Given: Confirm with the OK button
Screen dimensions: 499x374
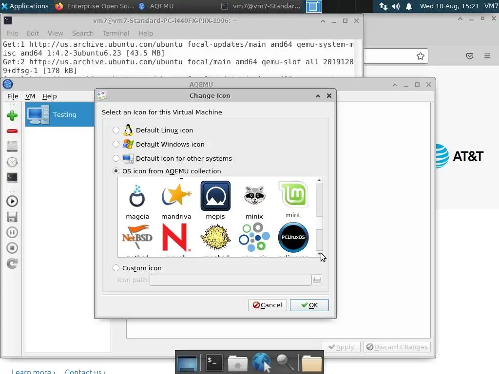Looking at the screenshot, I should [309, 305].
